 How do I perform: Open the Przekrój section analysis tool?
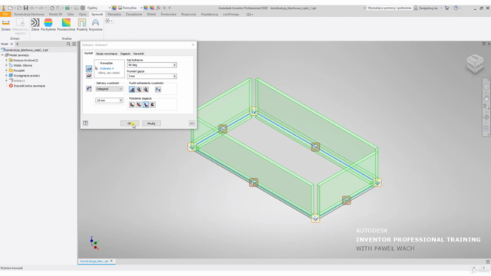82,25
